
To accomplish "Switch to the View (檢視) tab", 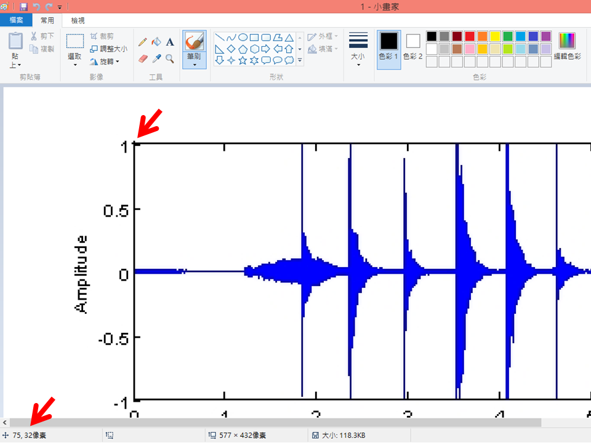I will 78,19.
